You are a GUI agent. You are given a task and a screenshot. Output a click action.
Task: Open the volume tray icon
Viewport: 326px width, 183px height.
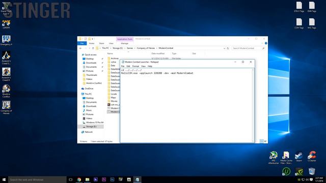pyautogui.click(x=307, y=179)
